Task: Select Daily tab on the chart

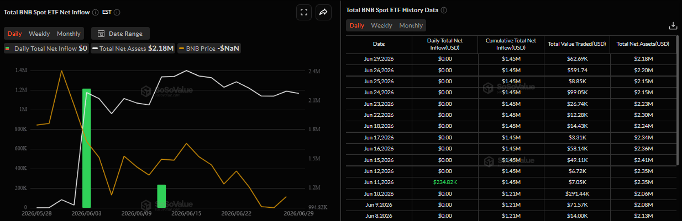Action: (14, 34)
